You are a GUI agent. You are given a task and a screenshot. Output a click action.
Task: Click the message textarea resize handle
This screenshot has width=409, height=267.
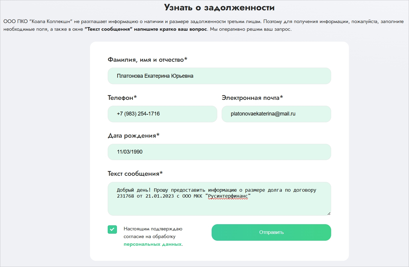[x=329, y=213]
